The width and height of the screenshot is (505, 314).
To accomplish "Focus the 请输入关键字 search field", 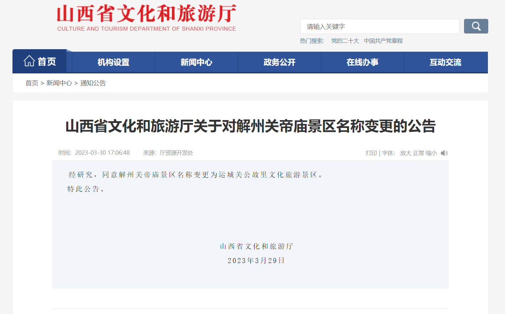I will coord(380,26).
